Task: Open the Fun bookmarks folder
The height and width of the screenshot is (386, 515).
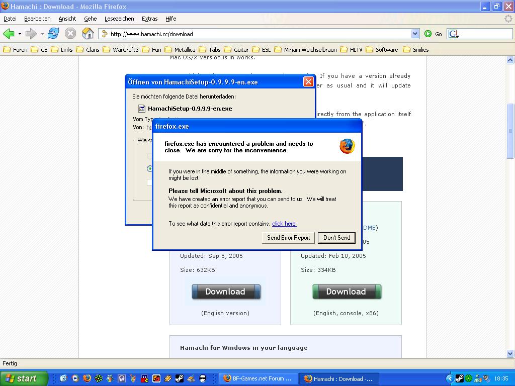Action: (152, 50)
